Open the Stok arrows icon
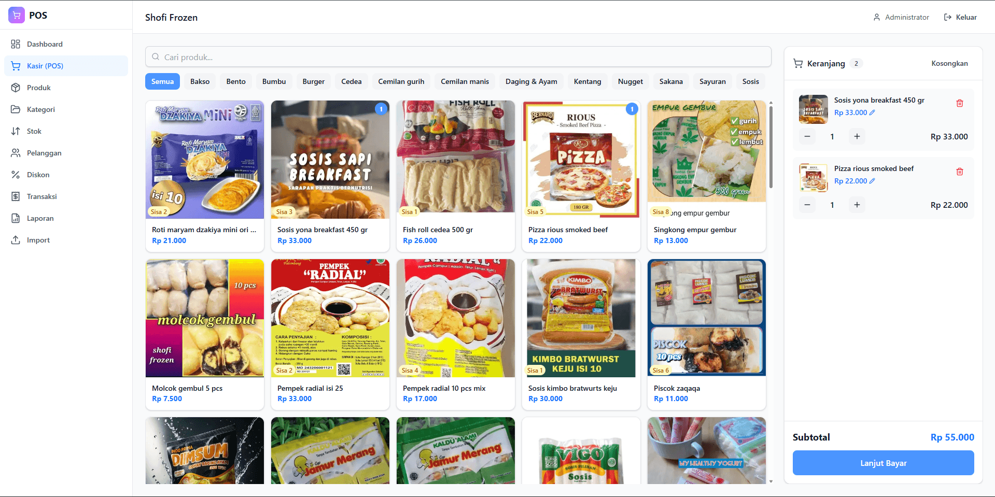 [x=16, y=131]
